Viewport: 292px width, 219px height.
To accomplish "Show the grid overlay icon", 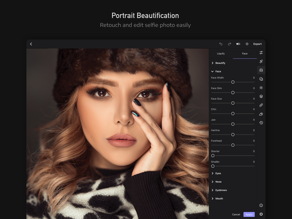I will click(x=247, y=44).
